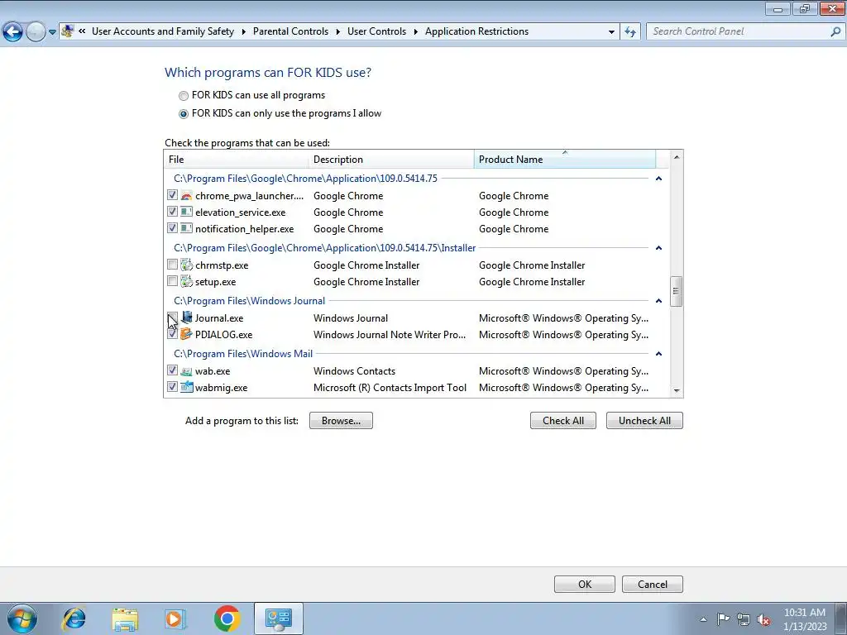
Task: Click the wab.exe contacts icon
Action: pos(186,371)
